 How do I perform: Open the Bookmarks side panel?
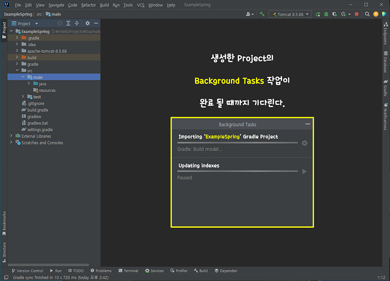[4, 223]
